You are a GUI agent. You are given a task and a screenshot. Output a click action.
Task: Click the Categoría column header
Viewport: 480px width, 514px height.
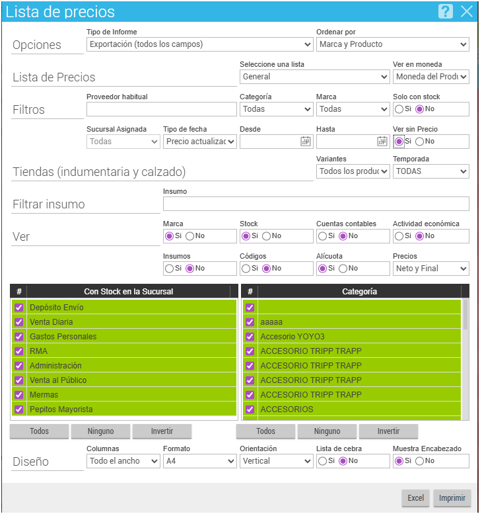point(360,291)
